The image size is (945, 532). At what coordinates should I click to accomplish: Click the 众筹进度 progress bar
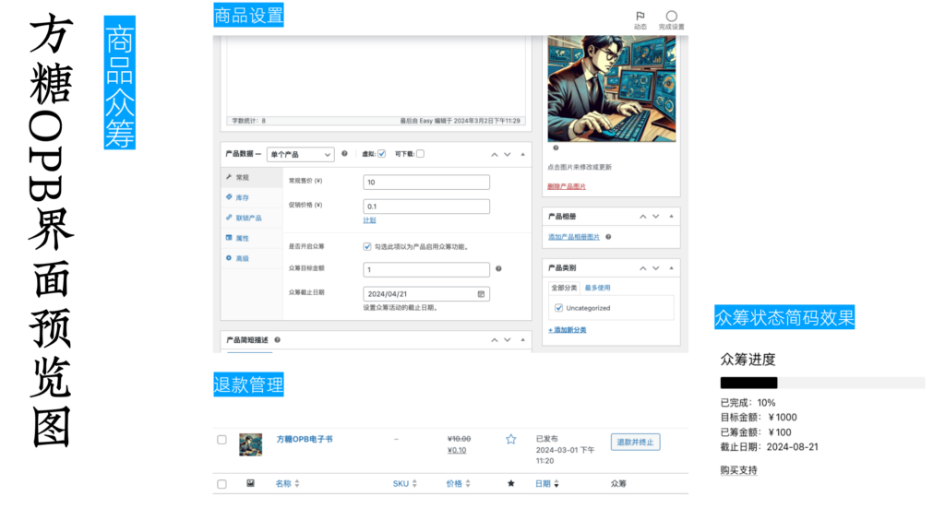822,383
